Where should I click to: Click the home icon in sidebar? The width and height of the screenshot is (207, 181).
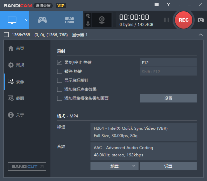tap(11, 48)
